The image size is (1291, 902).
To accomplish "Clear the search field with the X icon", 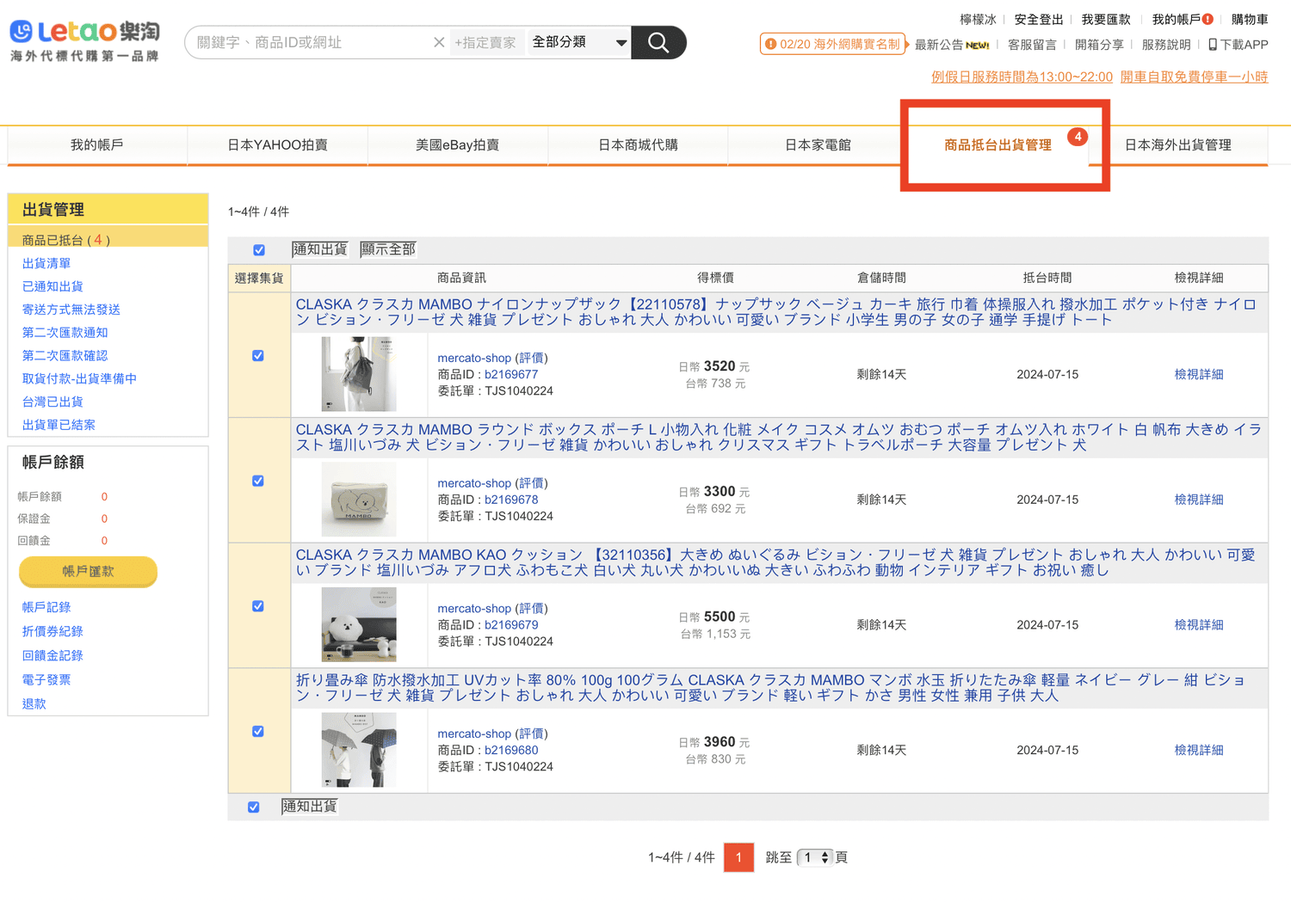I will point(439,42).
